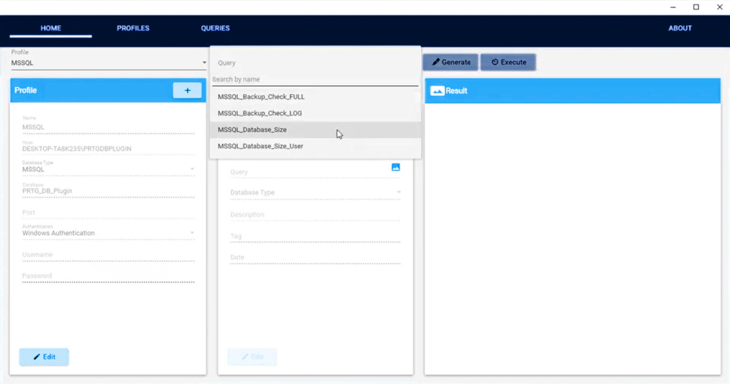Maximize the application window
Screen dimensions: 730x384
[696, 7]
